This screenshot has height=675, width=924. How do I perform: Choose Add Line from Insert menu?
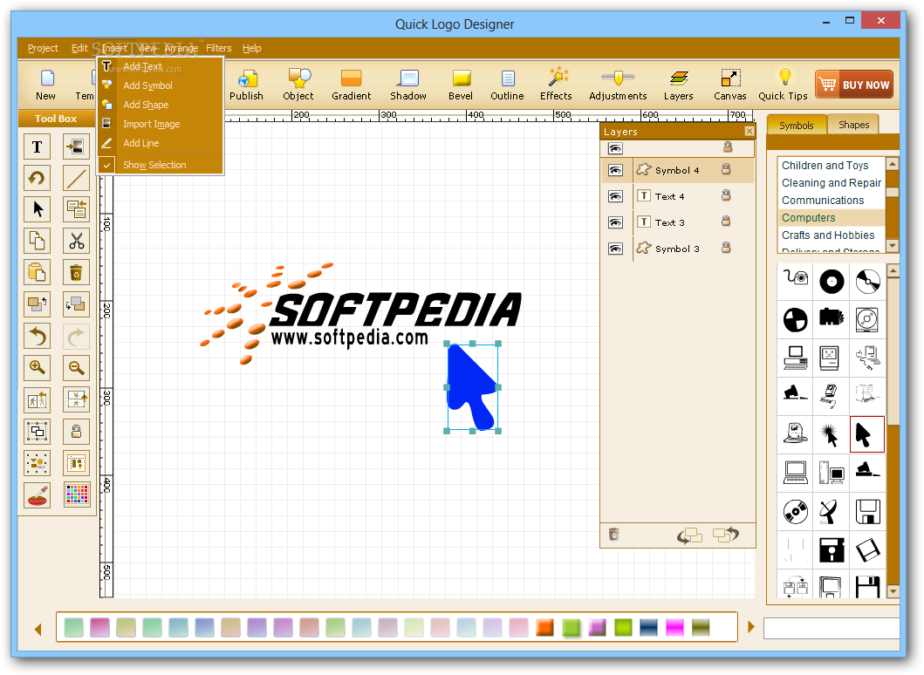click(161, 143)
